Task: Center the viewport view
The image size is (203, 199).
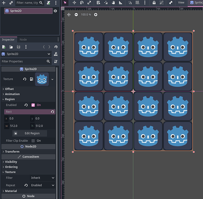Action: [69, 15]
